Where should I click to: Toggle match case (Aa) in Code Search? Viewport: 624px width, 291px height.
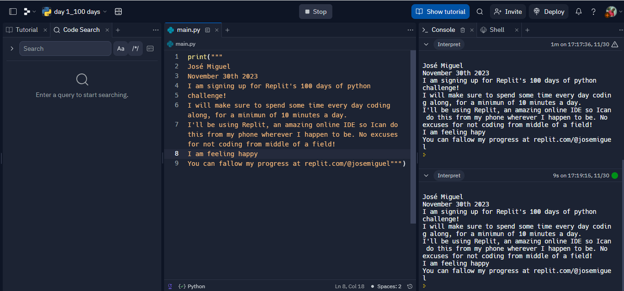coord(121,48)
